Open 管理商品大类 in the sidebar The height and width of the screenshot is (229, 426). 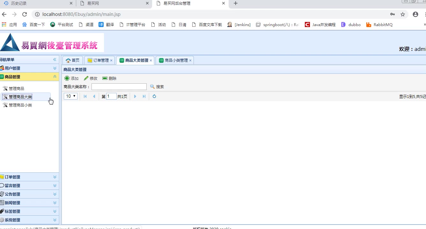(x=18, y=97)
